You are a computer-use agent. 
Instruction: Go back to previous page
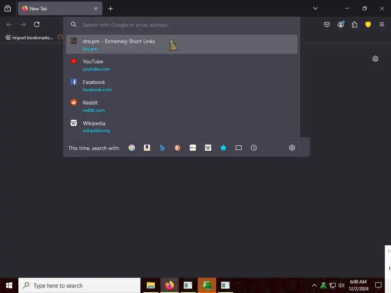coord(9,24)
